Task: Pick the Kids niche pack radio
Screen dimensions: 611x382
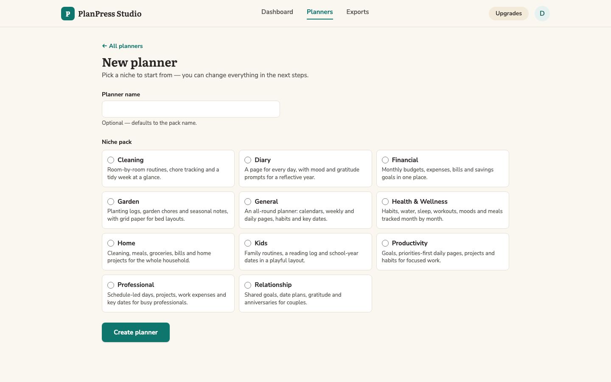Action: pyautogui.click(x=248, y=243)
